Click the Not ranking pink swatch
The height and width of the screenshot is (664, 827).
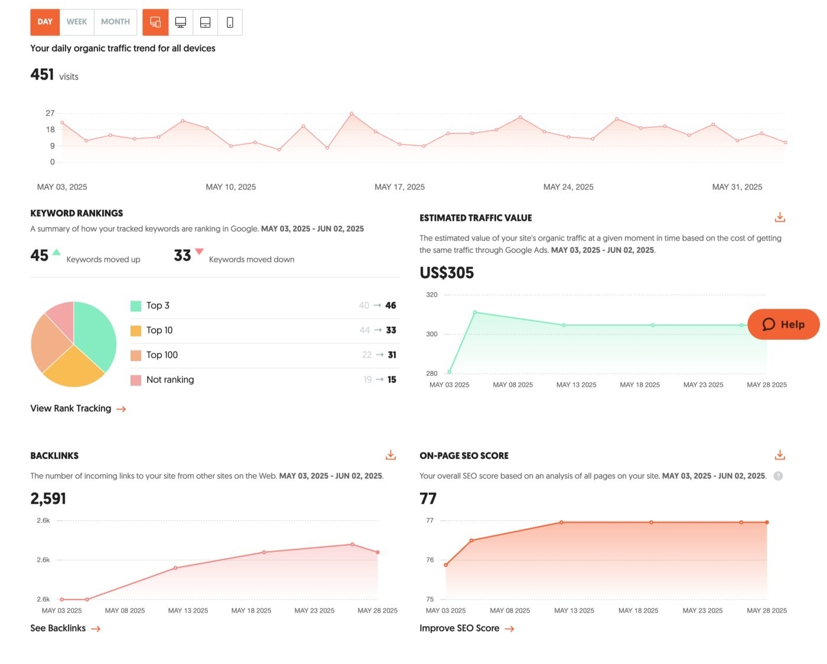click(x=136, y=380)
